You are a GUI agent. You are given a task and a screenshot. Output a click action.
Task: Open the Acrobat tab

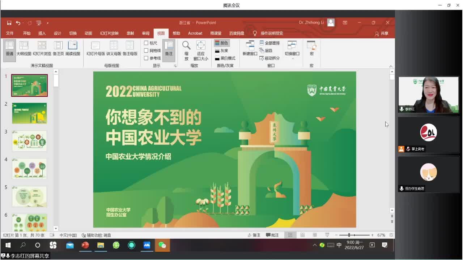(x=195, y=33)
